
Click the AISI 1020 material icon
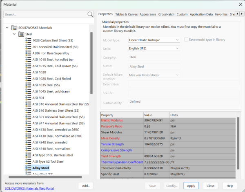(x=28, y=72)
